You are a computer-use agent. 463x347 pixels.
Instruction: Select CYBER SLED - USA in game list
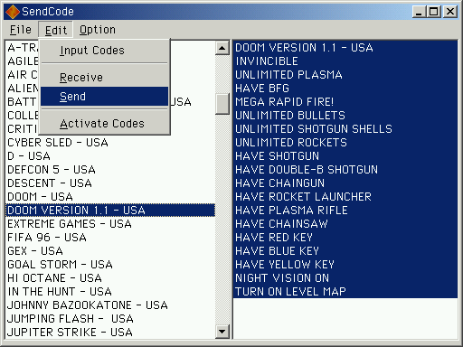[110, 143]
